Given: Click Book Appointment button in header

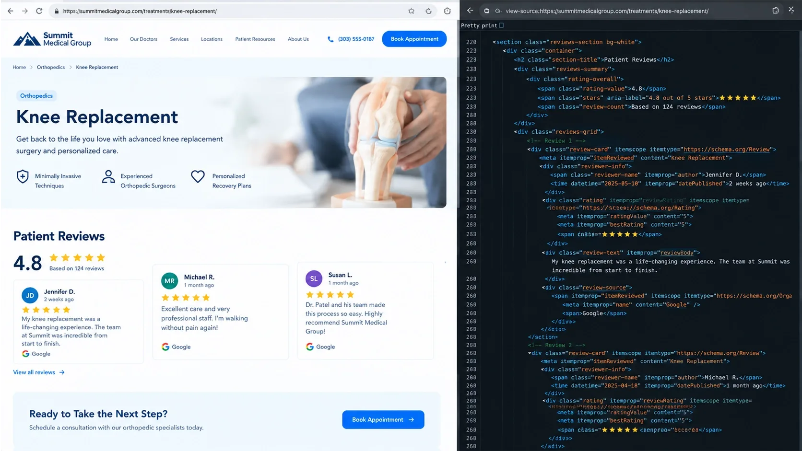Looking at the screenshot, I should (x=414, y=39).
